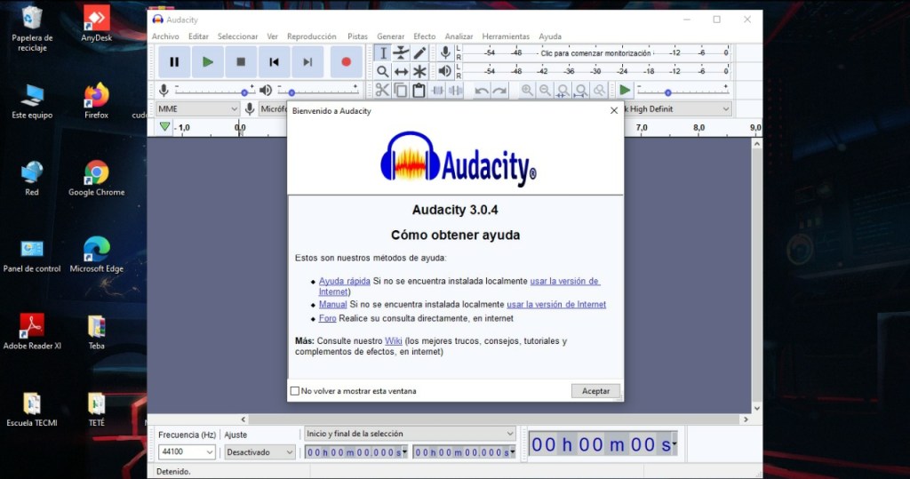Expand the Ajuste Desactivado dropdown
This screenshot has height=479, width=910.
point(259,451)
